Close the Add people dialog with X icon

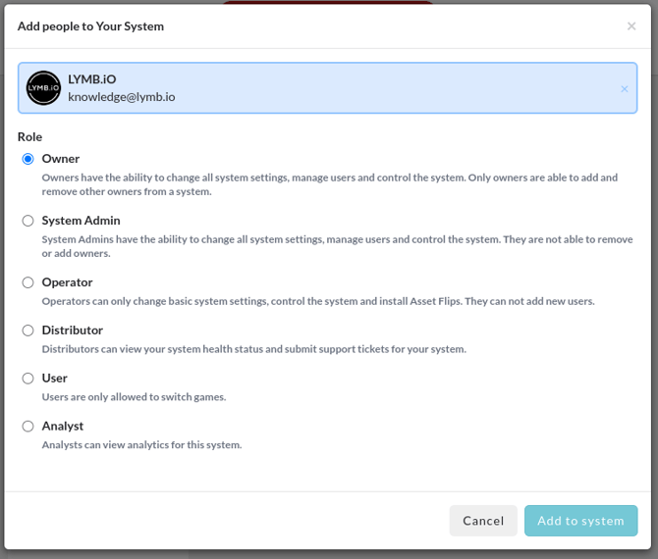pos(631,26)
